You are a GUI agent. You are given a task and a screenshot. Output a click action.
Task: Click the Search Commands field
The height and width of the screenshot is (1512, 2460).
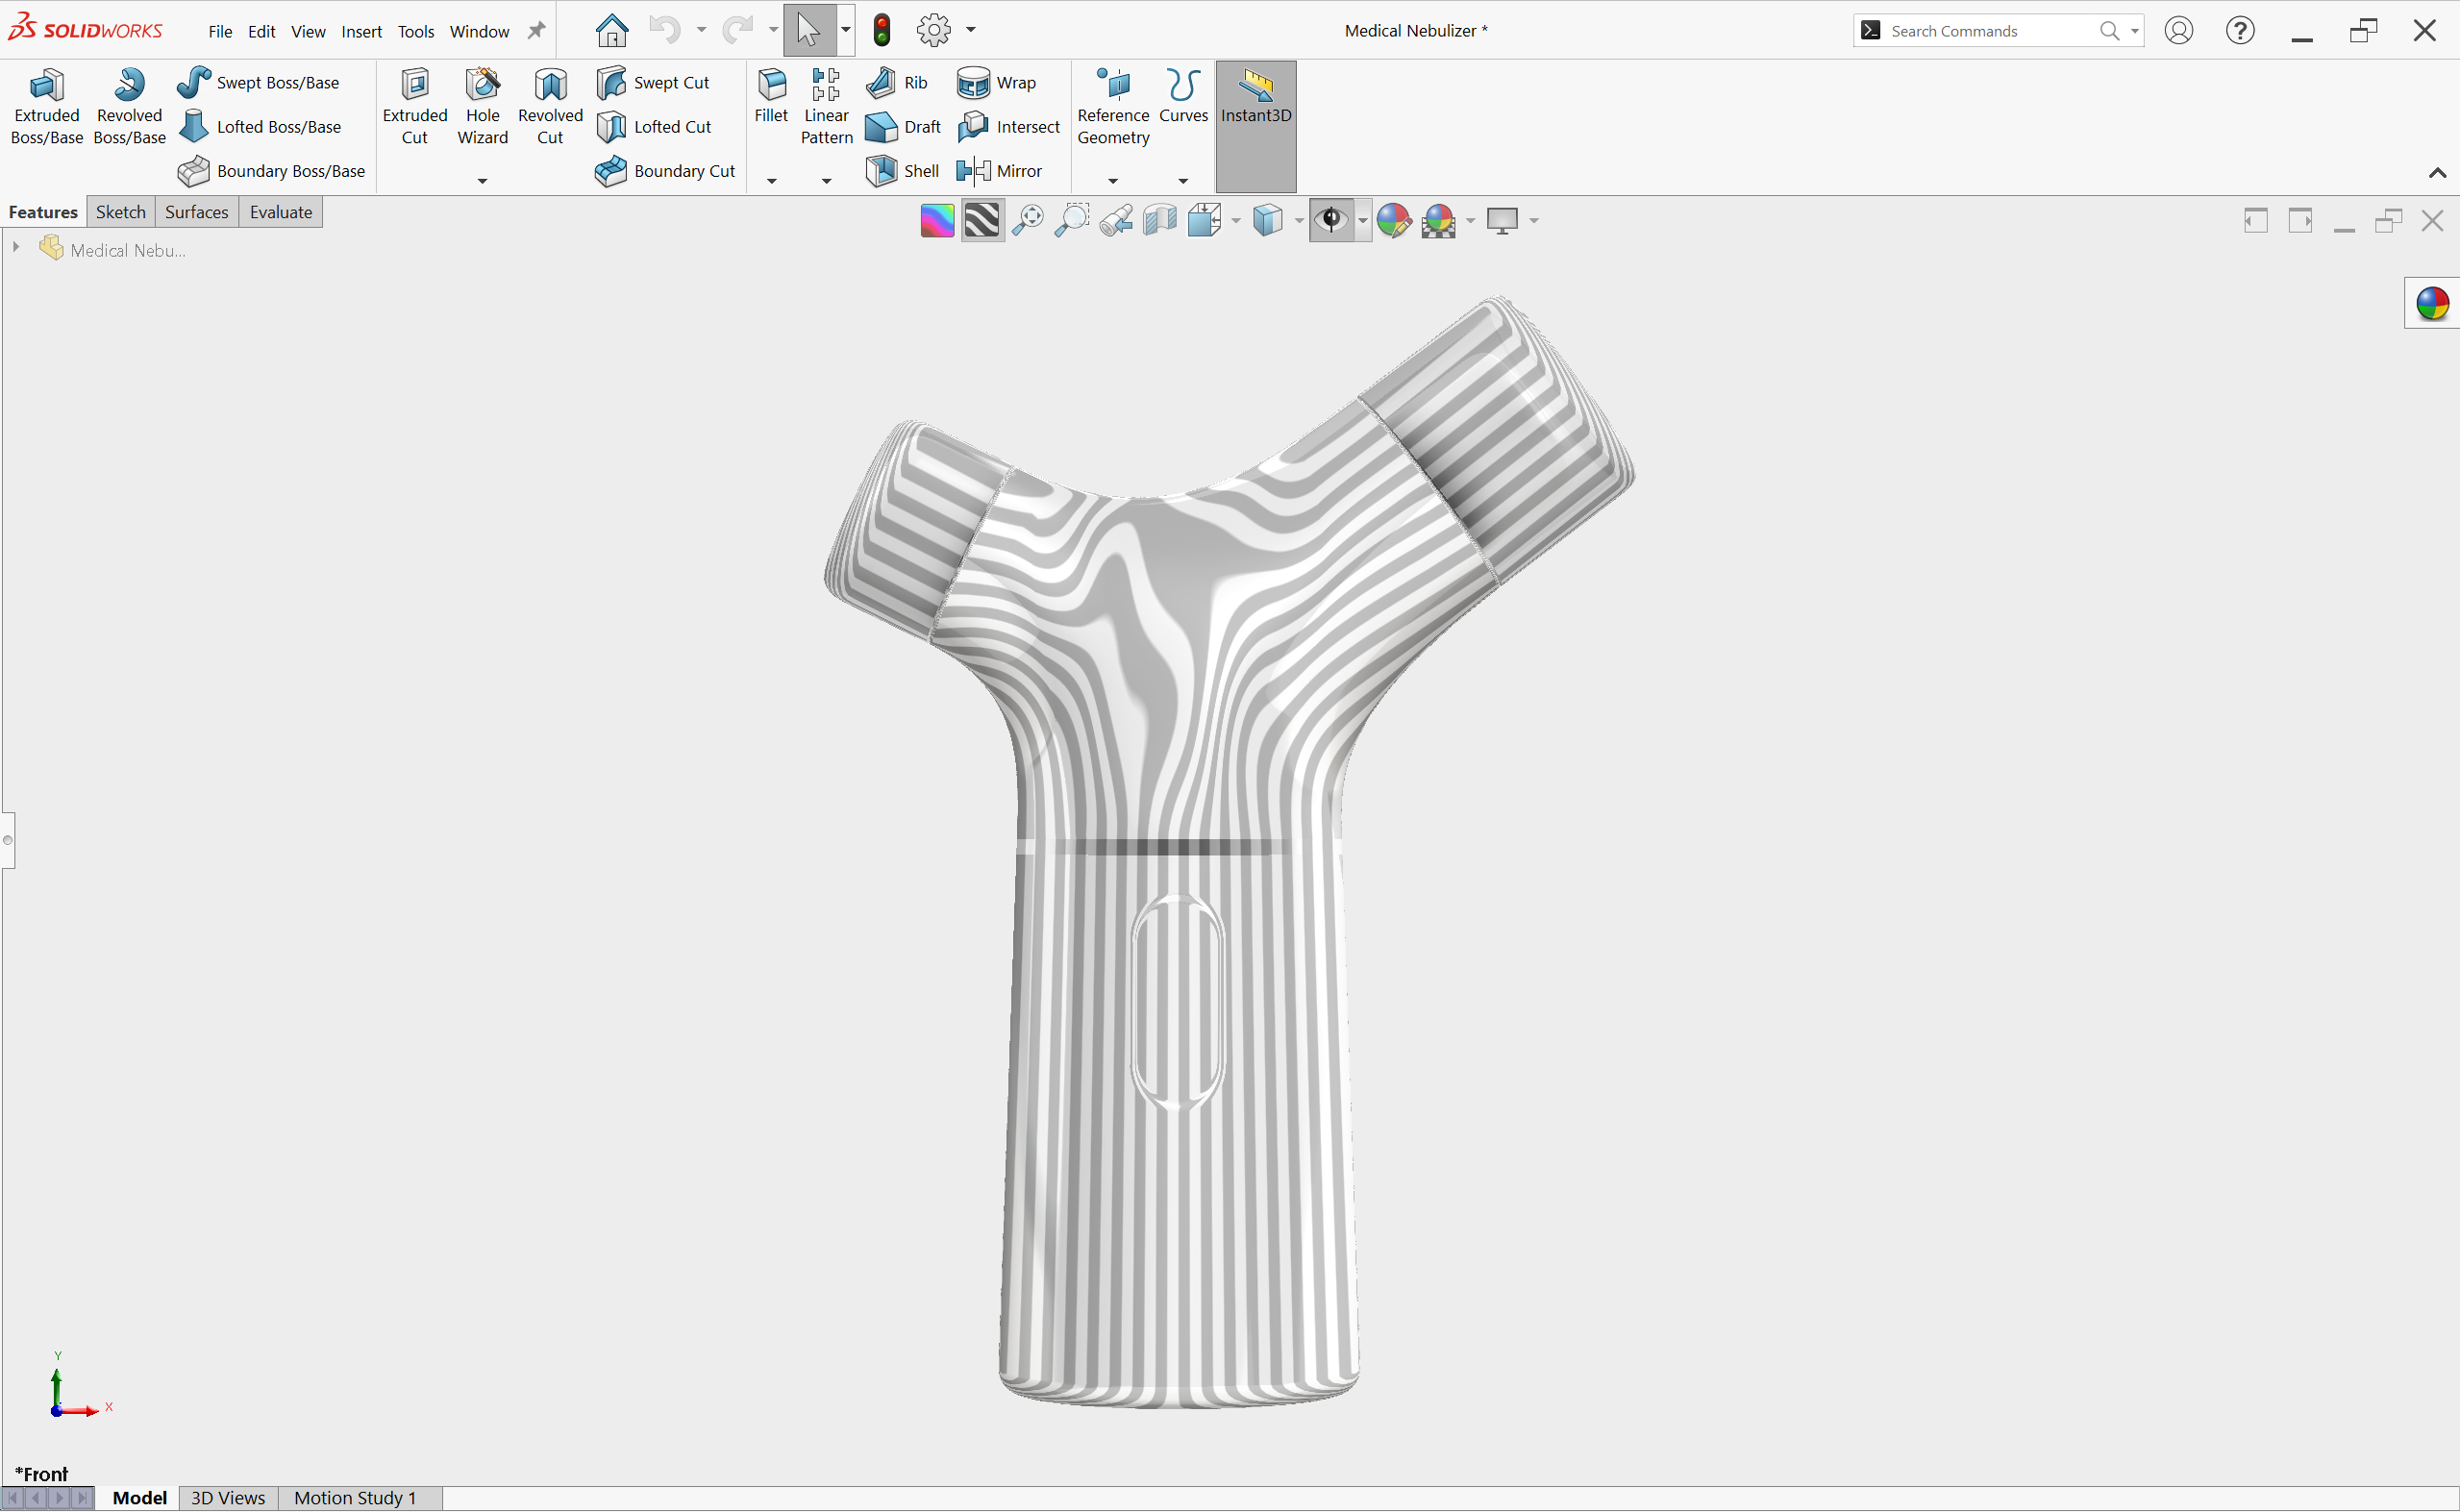tap(1985, 31)
